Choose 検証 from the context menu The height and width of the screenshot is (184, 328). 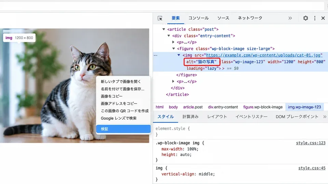(123, 129)
